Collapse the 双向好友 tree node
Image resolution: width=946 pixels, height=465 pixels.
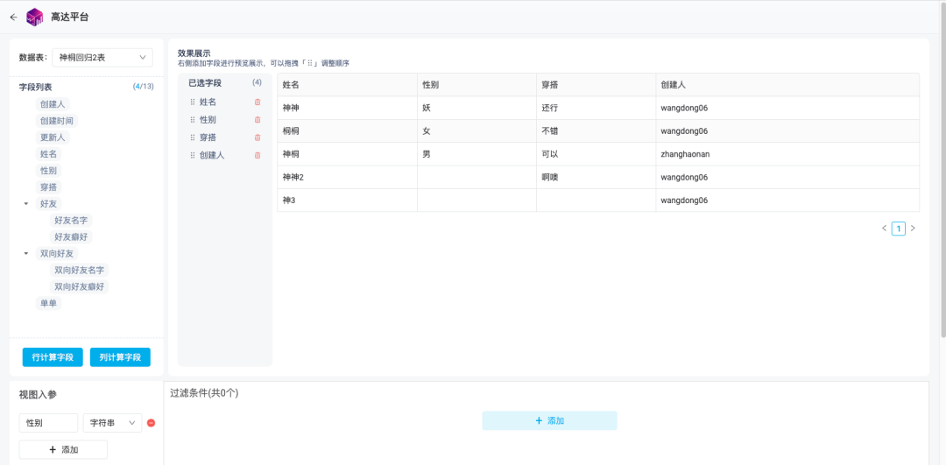tap(26, 253)
